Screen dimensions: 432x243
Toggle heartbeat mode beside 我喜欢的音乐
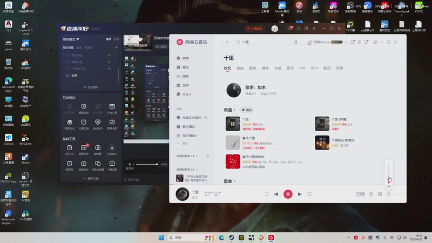coord(206,118)
